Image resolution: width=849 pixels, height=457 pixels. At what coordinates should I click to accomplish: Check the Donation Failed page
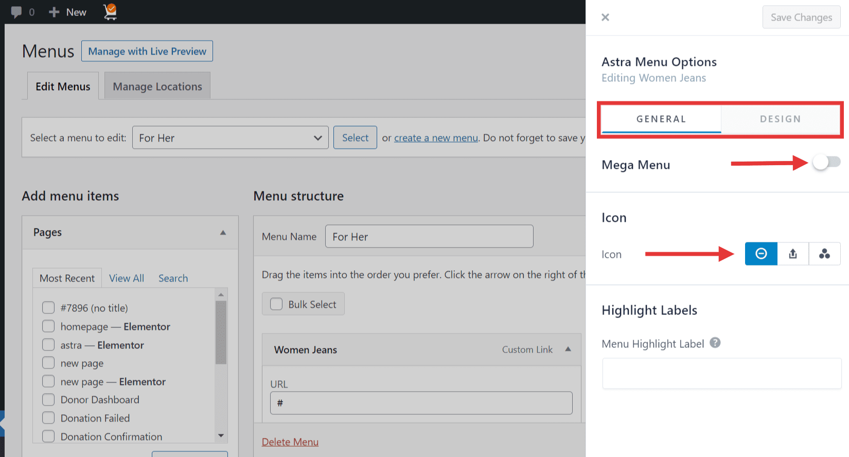point(48,418)
